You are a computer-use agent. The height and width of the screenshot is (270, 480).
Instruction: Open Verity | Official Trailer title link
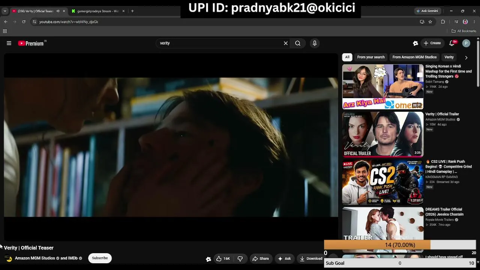coord(442,114)
